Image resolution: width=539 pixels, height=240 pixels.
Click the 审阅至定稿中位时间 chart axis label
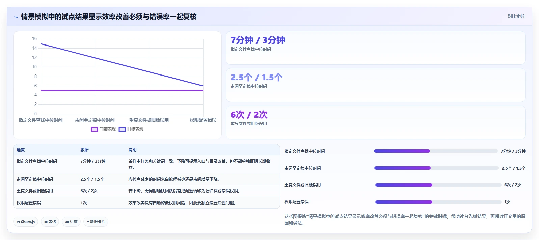95,120
